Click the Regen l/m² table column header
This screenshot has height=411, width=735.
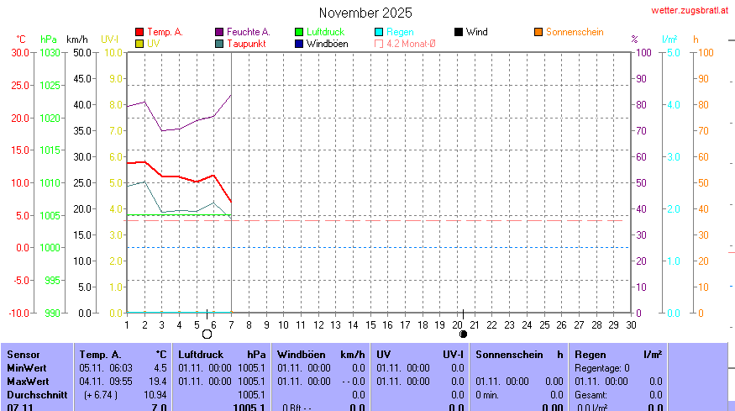click(x=617, y=355)
